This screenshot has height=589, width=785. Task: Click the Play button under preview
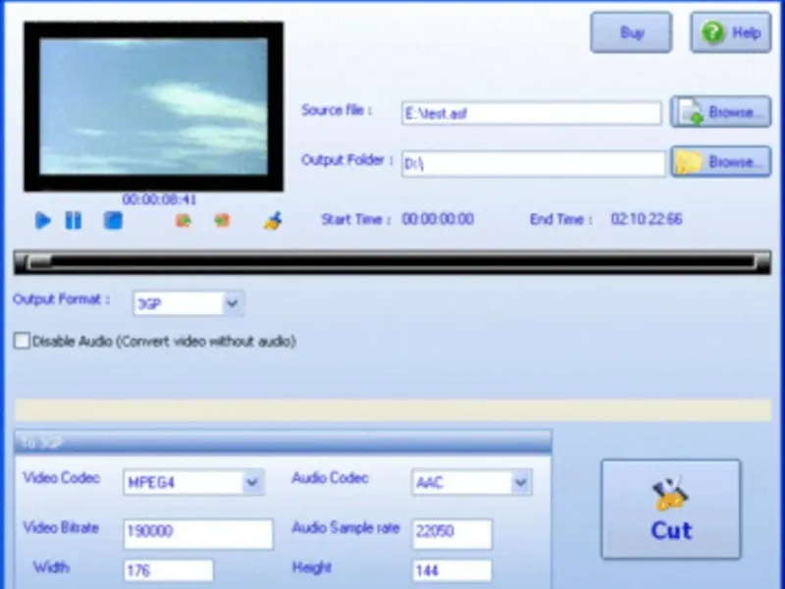coord(43,220)
